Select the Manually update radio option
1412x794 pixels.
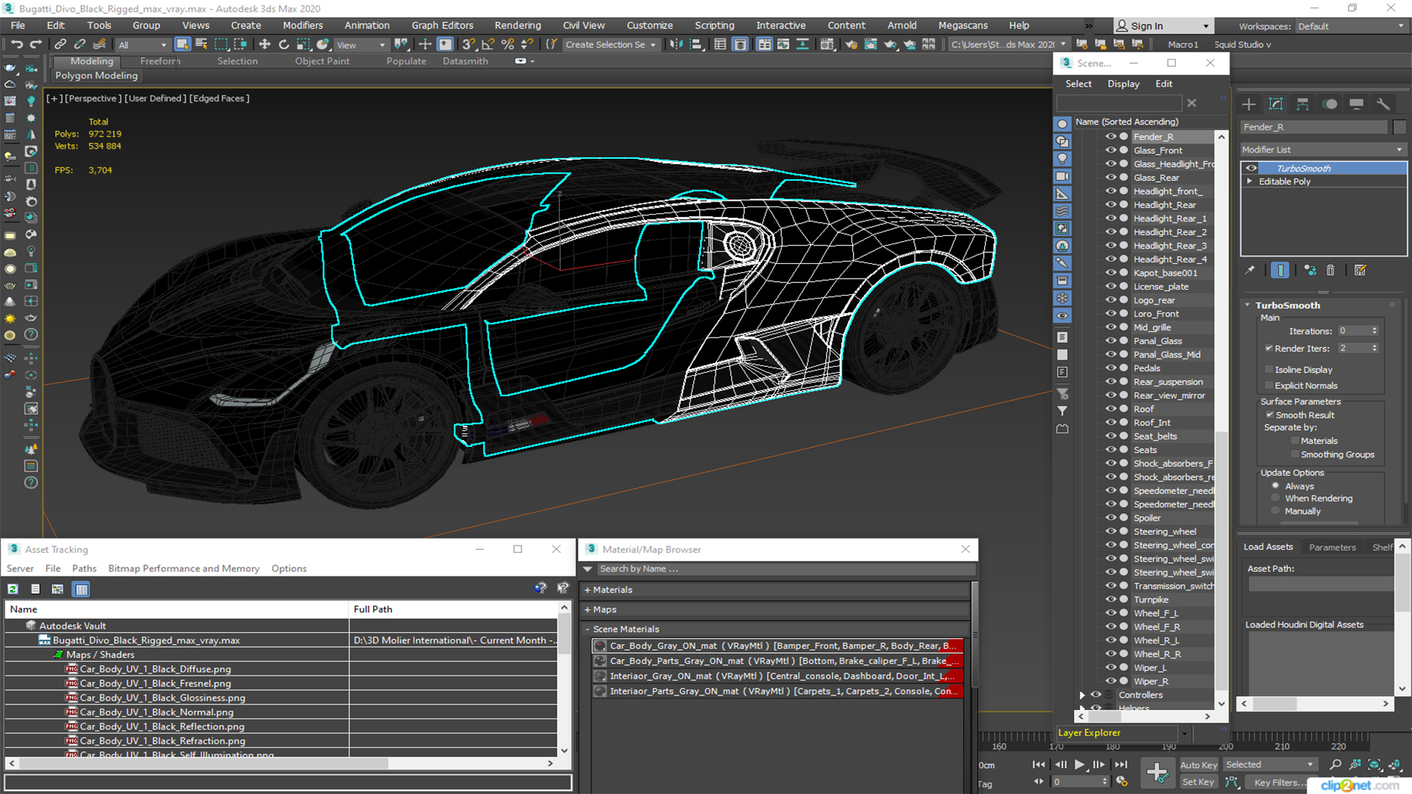coord(1275,510)
